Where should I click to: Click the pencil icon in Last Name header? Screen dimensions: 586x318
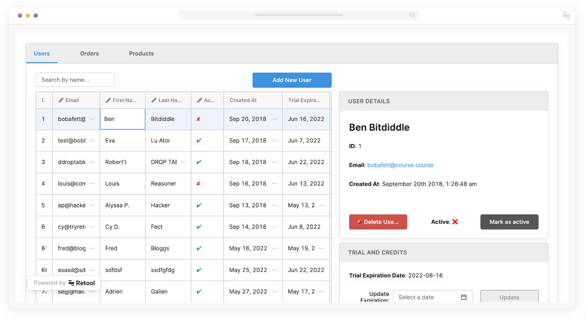point(154,100)
